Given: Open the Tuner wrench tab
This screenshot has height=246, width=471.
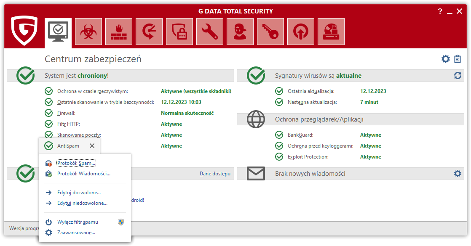Looking at the screenshot, I should coord(210,32).
